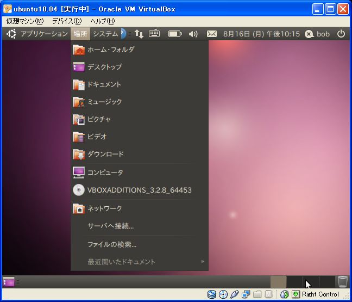Screen dimensions: 352x302
Task: Open the ピクチャ folder entry
Action: click(x=140, y=119)
